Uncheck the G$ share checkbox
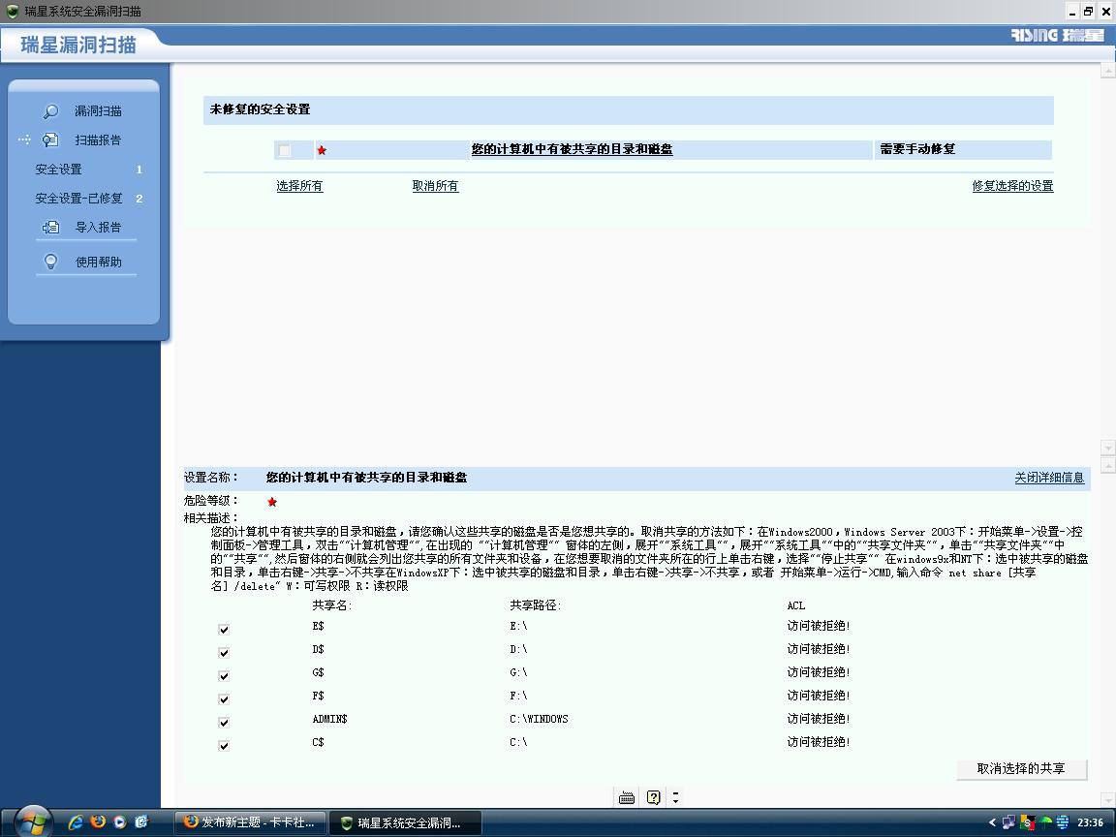The height and width of the screenshot is (837, 1116). tap(224, 676)
